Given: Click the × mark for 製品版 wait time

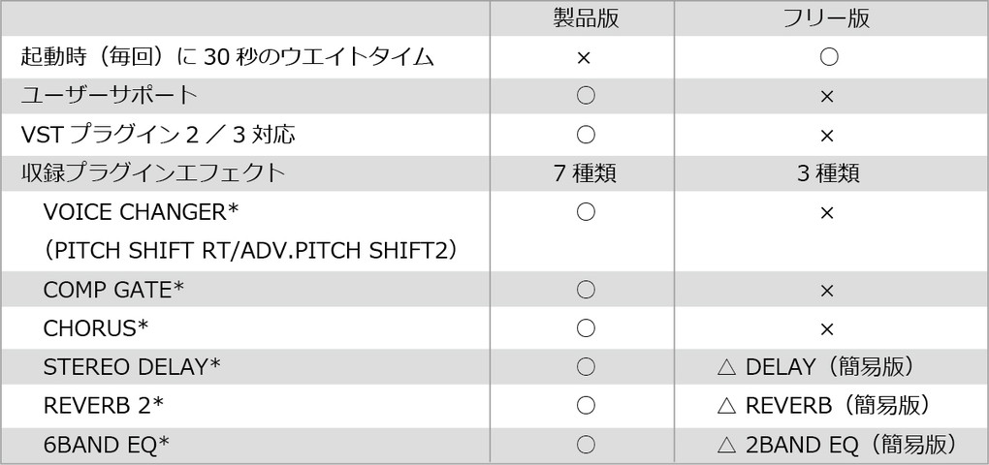Looking at the screenshot, I should coord(584,58).
